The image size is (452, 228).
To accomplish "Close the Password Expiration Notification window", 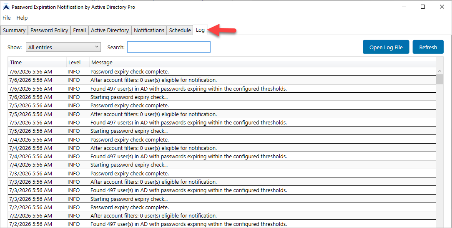I will point(442,7).
